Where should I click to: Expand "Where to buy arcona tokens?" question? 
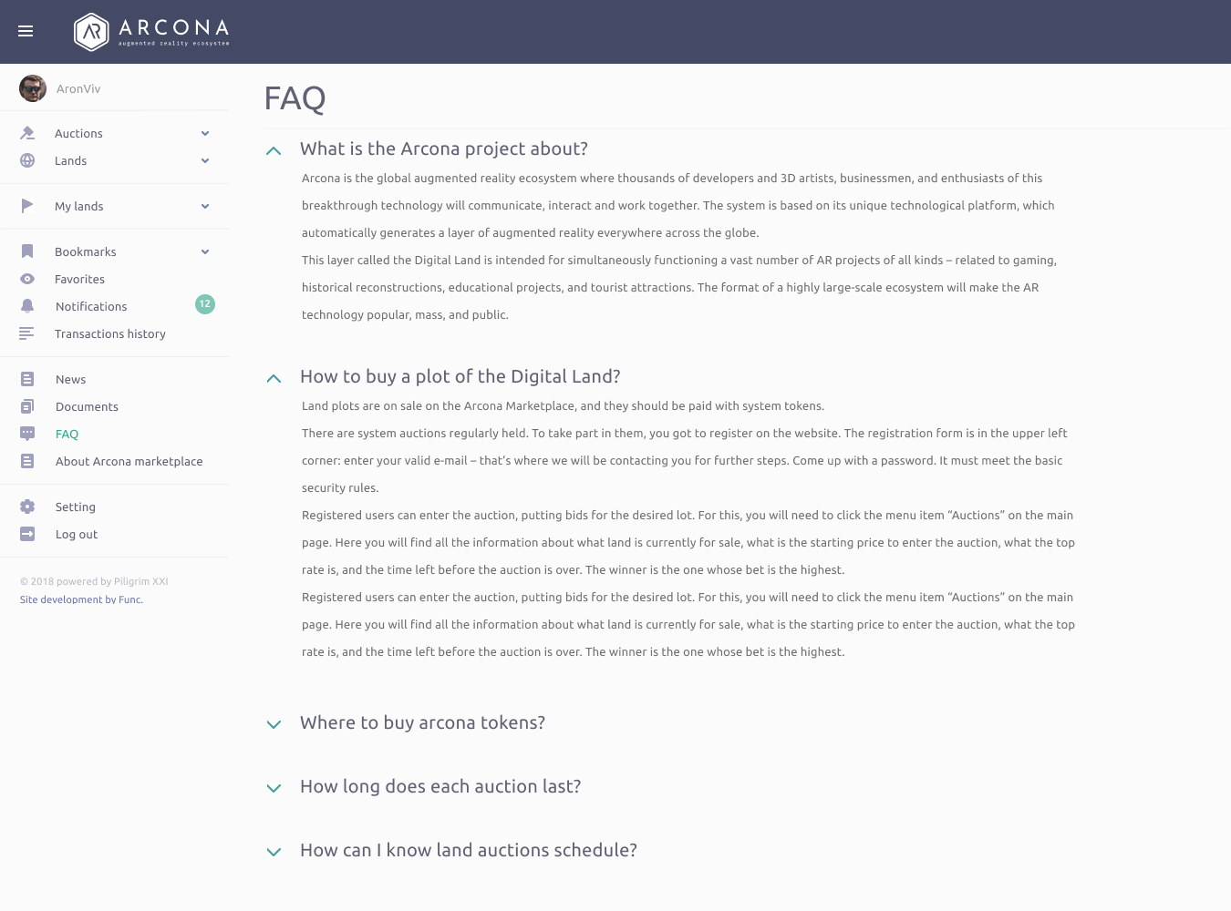[274, 724]
